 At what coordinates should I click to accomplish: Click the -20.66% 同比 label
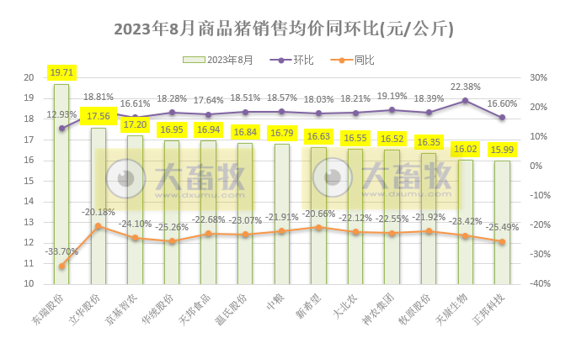(318, 214)
